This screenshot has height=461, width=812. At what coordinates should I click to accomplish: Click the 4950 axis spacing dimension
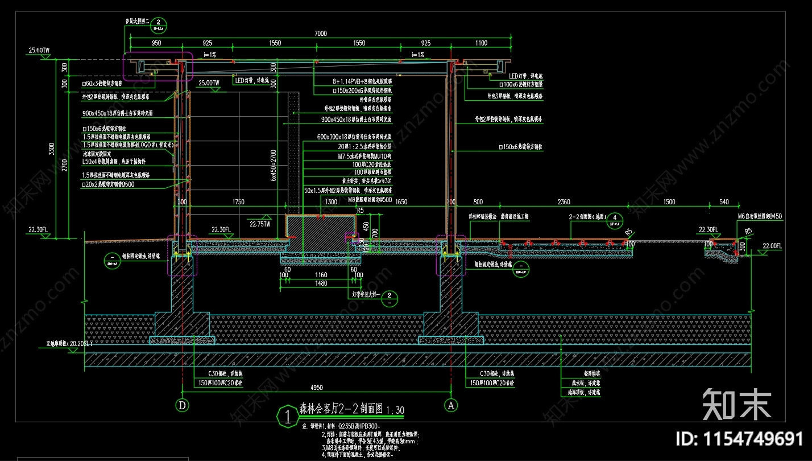[x=317, y=389]
